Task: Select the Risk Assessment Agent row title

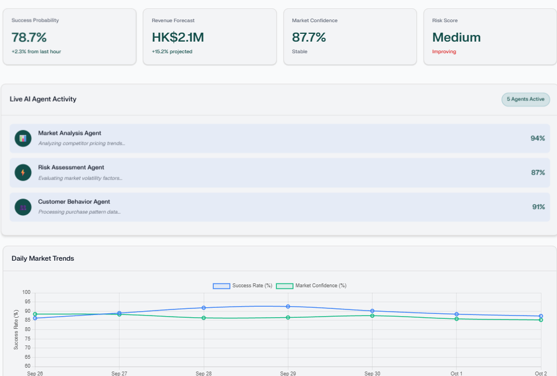Action: tap(71, 167)
